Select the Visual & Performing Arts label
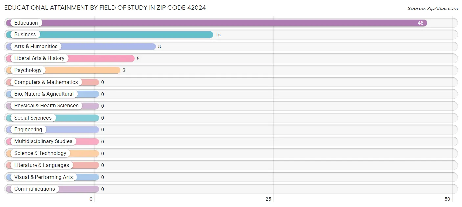 tap(44, 177)
